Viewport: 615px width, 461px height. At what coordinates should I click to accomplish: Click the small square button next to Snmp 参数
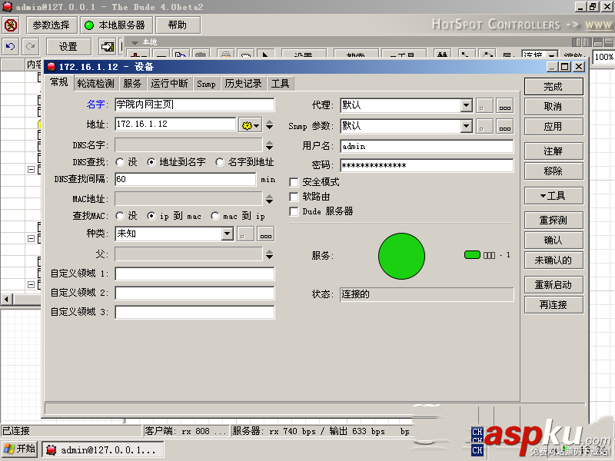(484, 126)
